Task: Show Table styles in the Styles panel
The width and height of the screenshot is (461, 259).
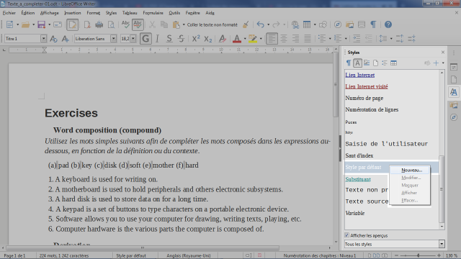Action: point(393,63)
